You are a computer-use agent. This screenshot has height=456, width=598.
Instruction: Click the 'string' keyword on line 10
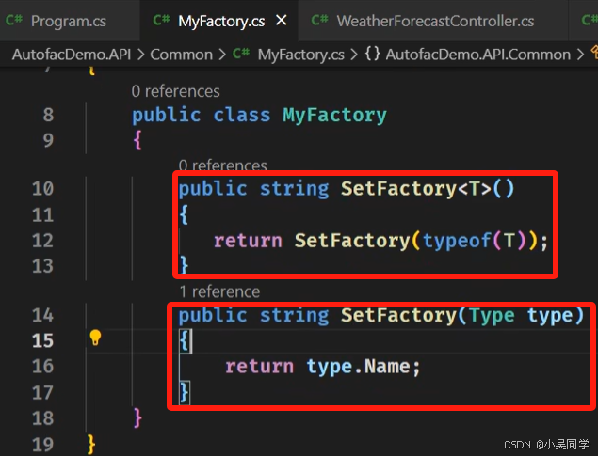pyautogui.click(x=294, y=189)
